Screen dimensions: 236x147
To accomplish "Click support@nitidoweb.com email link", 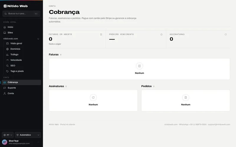I will click(x=219, y=124).
